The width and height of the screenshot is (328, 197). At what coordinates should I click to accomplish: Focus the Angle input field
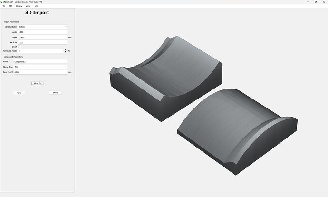pyautogui.click(x=43, y=32)
